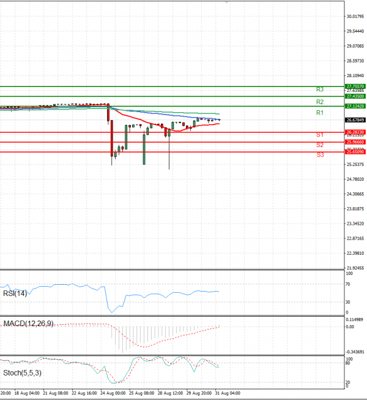367x400 pixels.
Task: Click the red 25.96660 price tag
Action: (x=355, y=142)
